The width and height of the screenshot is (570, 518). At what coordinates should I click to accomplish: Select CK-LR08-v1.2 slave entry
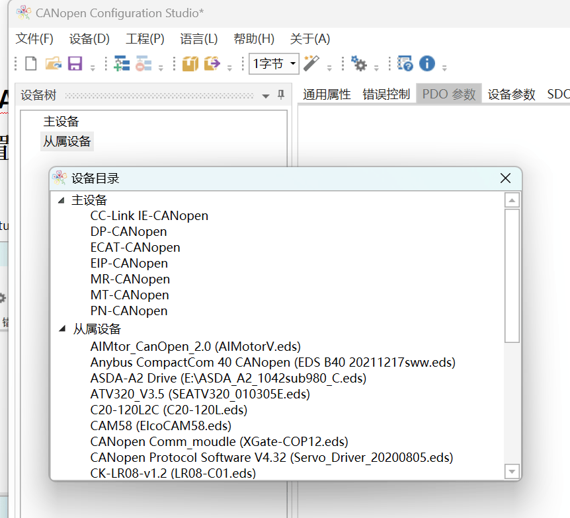tap(173, 473)
